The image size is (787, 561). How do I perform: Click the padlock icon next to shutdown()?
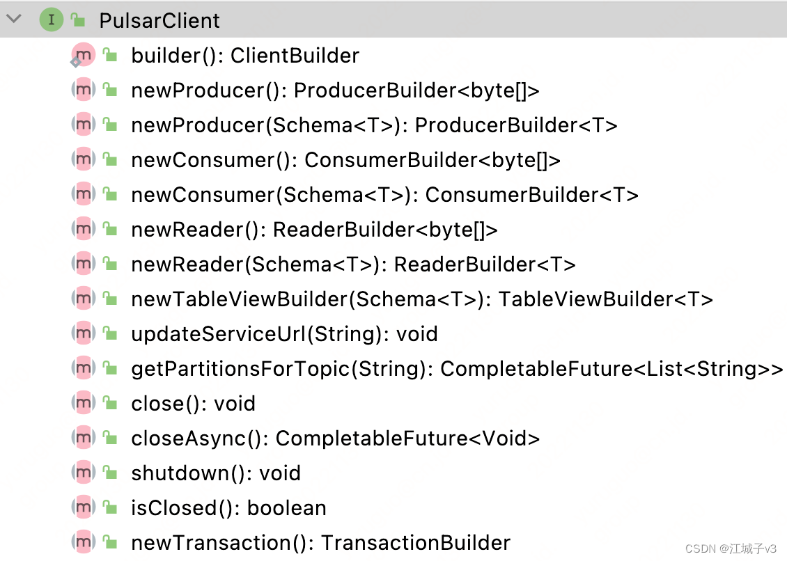pyautogui.click(x=111, y=472)
